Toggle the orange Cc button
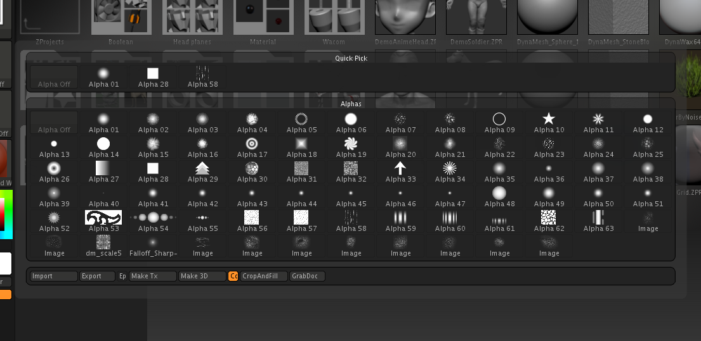Screen dimensions: 701x341 pyautogui.click(x=233, y=276)
